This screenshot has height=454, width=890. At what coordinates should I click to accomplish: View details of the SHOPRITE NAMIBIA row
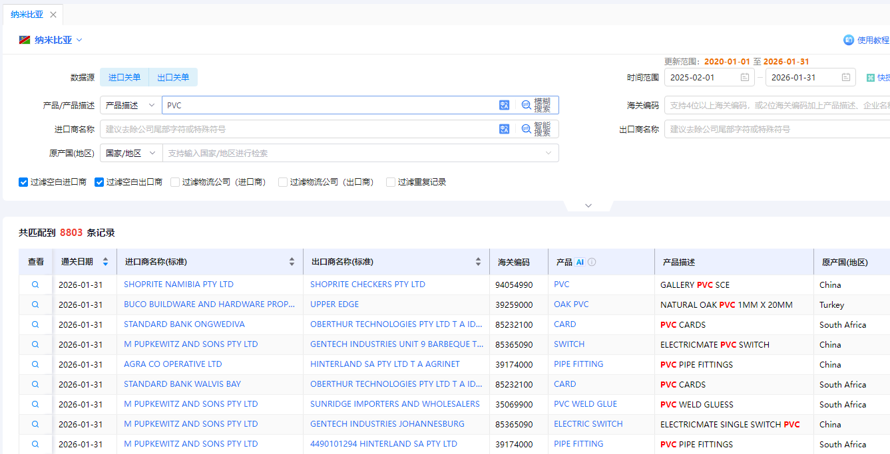35,284
